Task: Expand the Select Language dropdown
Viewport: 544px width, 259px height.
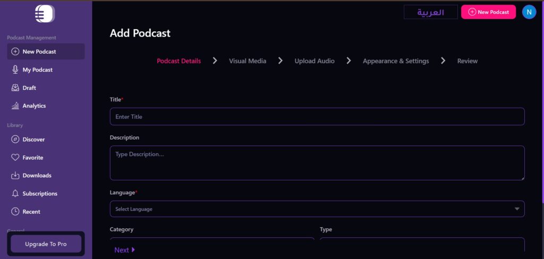Action: [317, 209]
